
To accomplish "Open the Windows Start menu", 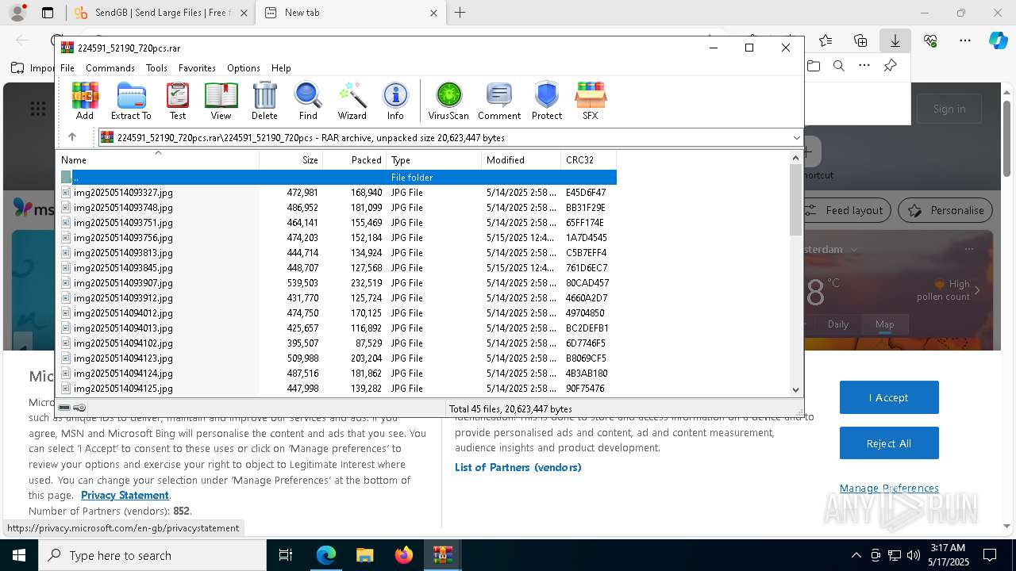I will [18, 555].
